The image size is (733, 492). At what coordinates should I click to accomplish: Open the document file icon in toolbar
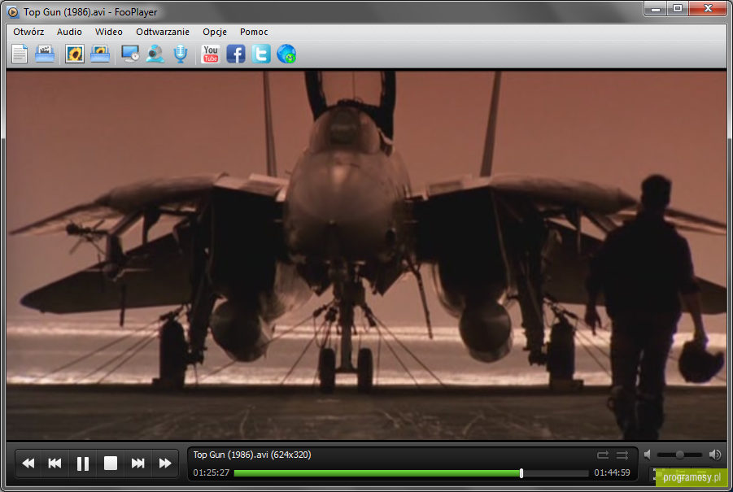[x=20, y=54]
